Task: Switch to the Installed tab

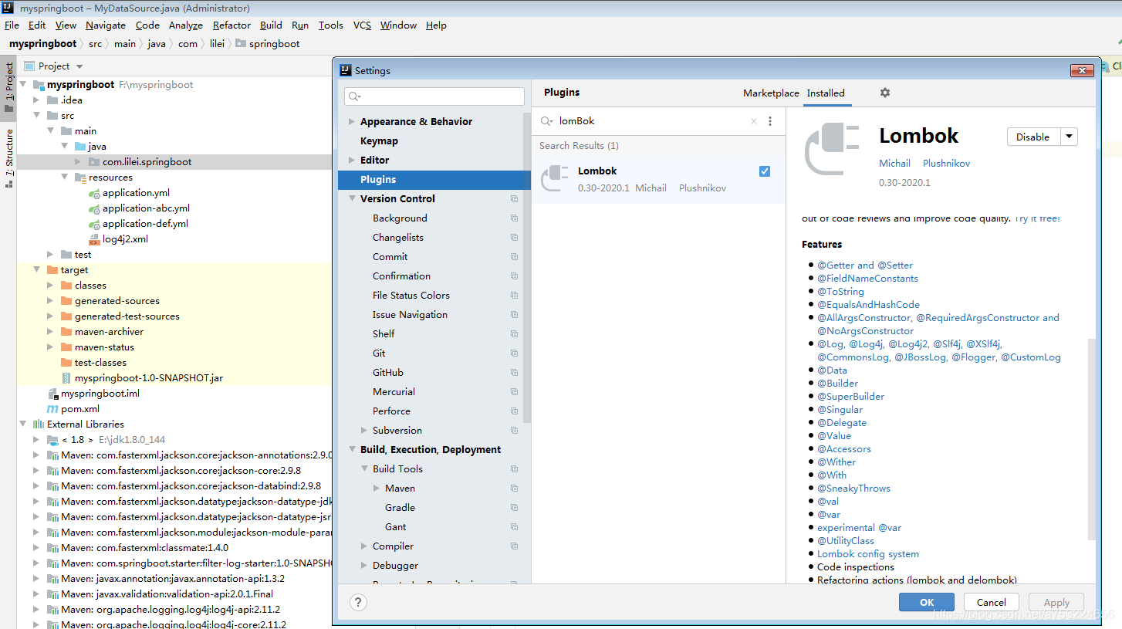Action: click(x=826, y=93)
